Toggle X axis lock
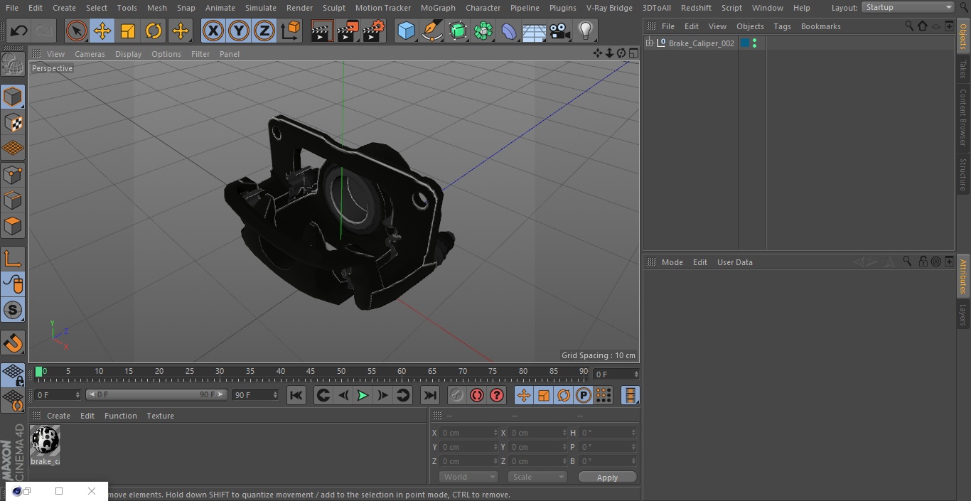Screen dimensions: 971x501 click(213, 31)
